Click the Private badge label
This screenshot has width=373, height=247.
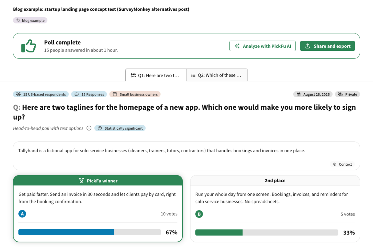coord(347,94)
